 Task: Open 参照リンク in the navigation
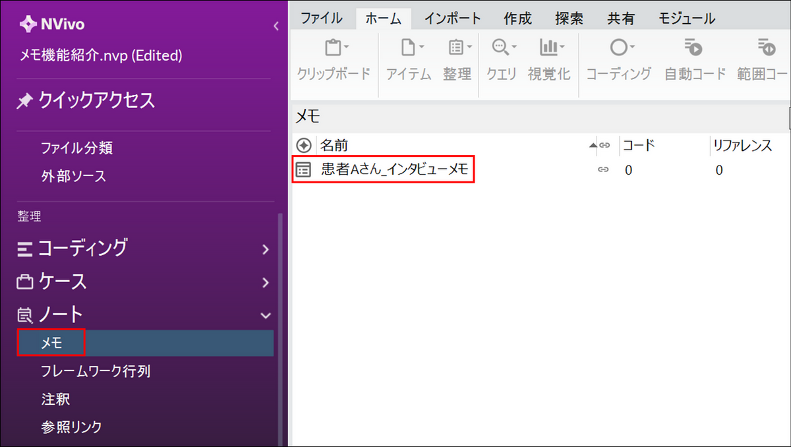[71, 427]
